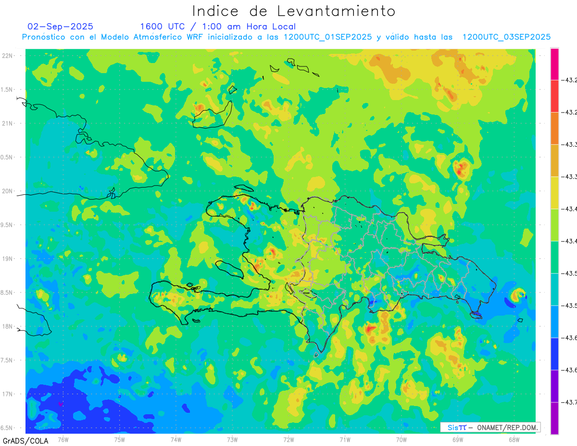Click the '74W' longitude label
This screenshot has width=577, height=446.
[176, 439]
